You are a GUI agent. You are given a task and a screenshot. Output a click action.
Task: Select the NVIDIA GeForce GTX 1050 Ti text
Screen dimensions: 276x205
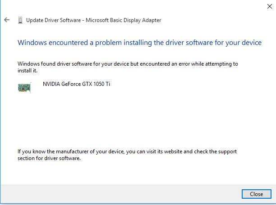tap(76, 84)
